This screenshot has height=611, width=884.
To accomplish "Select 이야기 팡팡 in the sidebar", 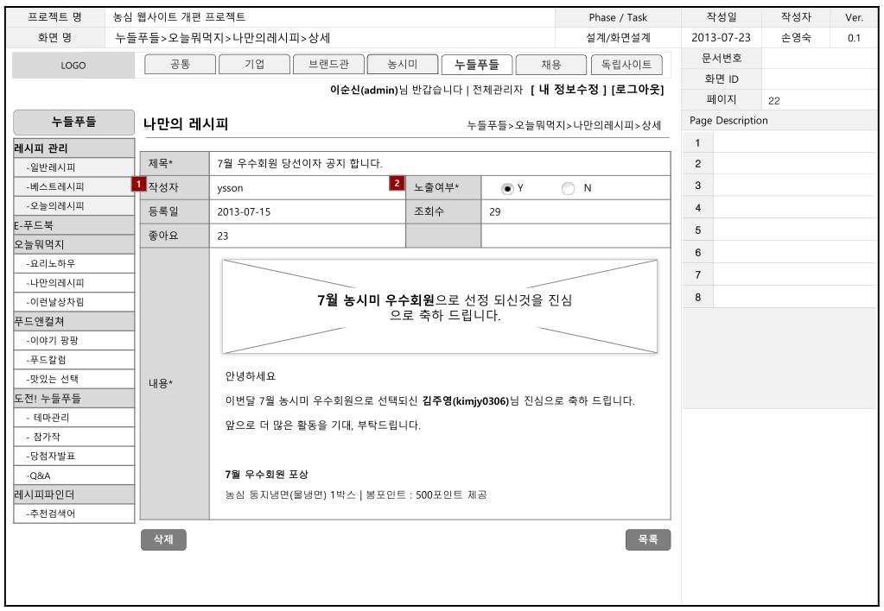I will [x=73, y=340].
